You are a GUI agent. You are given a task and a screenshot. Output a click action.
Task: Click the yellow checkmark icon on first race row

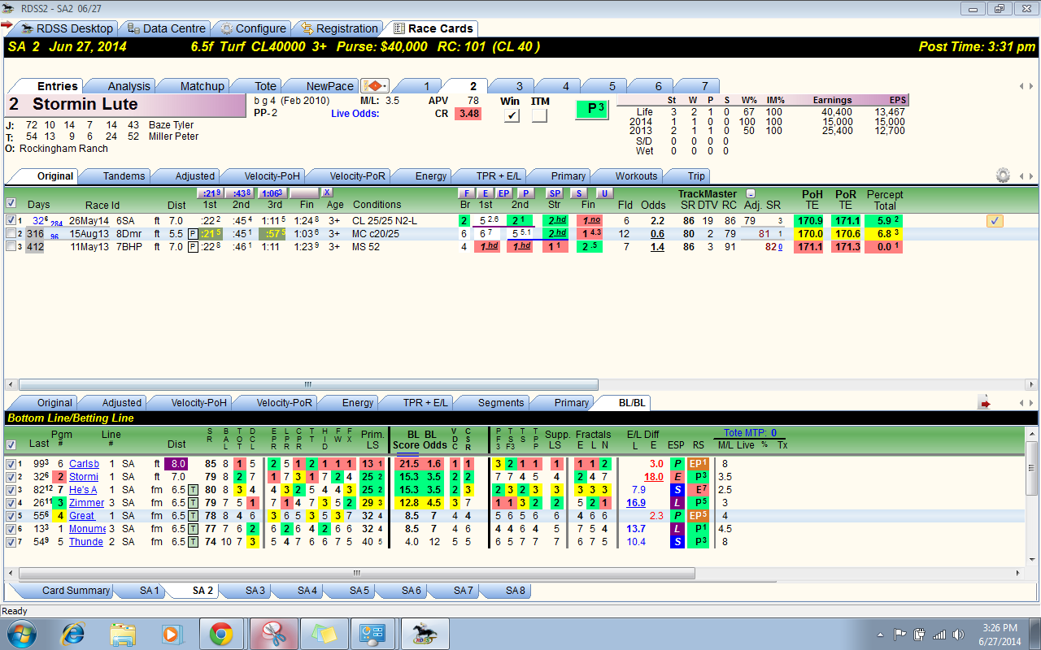[x=994, y=220]
